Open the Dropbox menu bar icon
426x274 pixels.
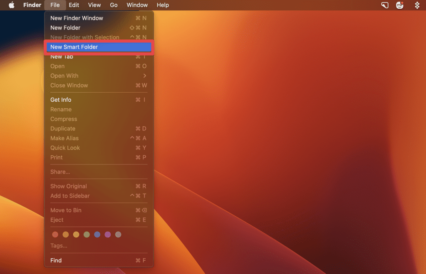point(417,5)
